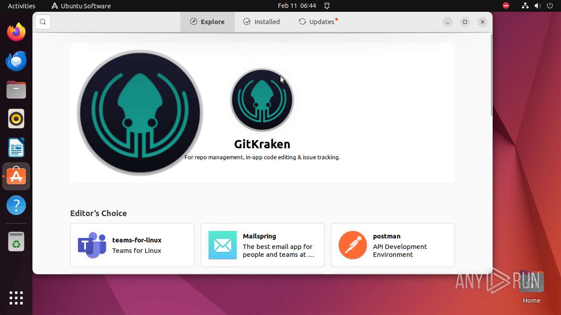Image resolution: width=561 pixels, height=315 pixels.
Task: Launch Firefox from the dock
Action: coord(16,32)
